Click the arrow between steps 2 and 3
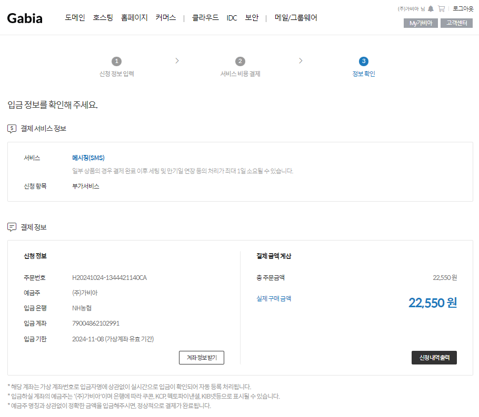The image size is (479, 417). click(x=301, y=61)
